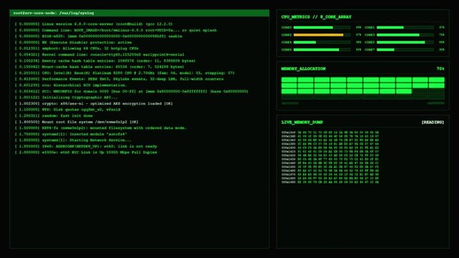Screen dimensions: 459x258
Task: Click the 'systemd[1]: Inserted module' log line
Action: (71, 134)
